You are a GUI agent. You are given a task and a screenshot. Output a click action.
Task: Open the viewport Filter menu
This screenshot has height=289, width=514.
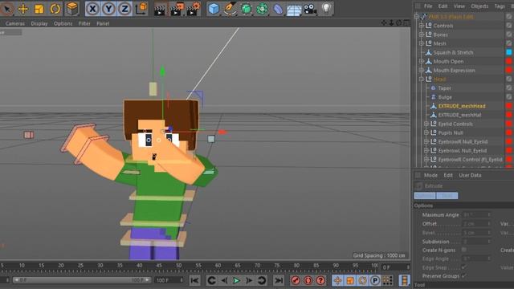point(84,23)
